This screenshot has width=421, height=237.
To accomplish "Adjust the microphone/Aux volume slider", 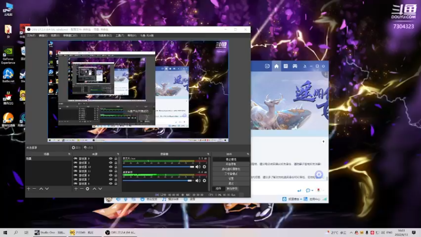I will pyautogui.click(x=158, y=167).
